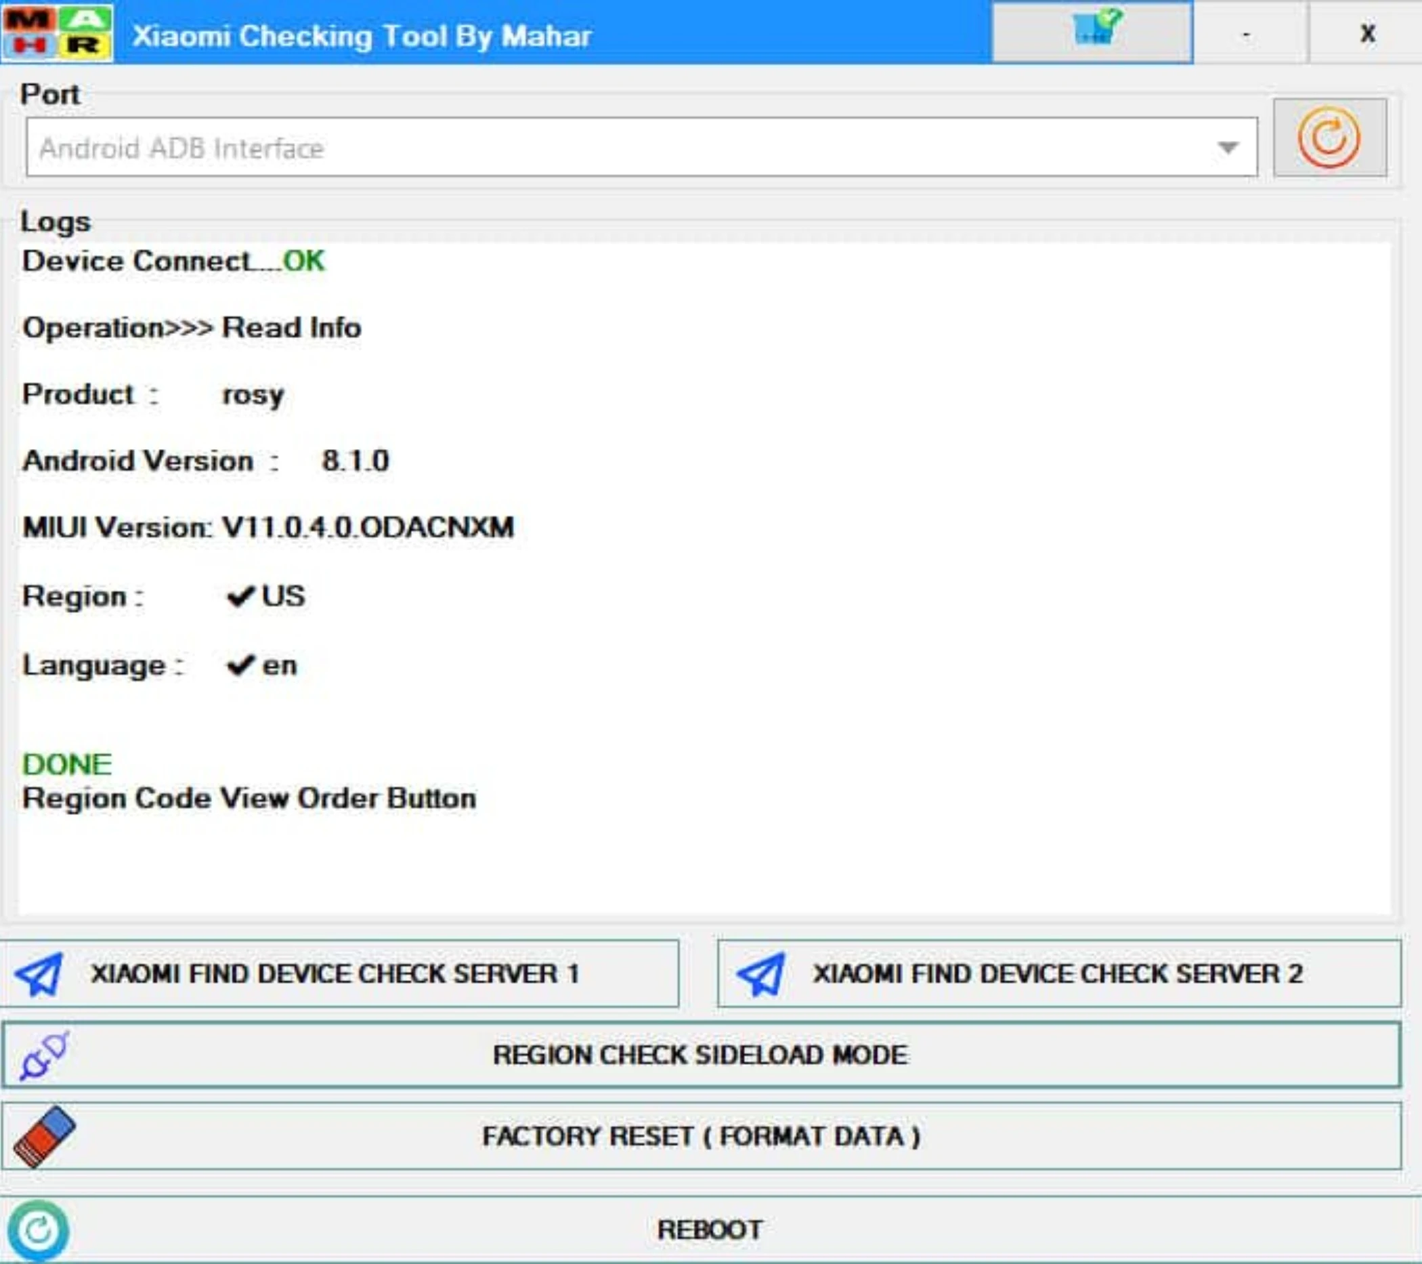Click the checkmark beside en language
The height and width of the screenshot is (1264, 1422).
click(x=240, y=665)
